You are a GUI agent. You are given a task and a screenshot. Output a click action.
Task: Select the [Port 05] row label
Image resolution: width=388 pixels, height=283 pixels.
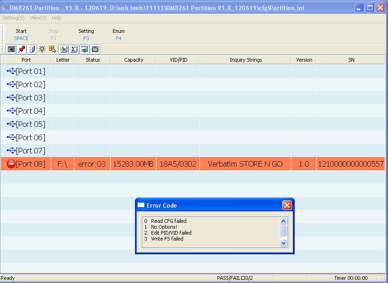[x=31, y=124]
